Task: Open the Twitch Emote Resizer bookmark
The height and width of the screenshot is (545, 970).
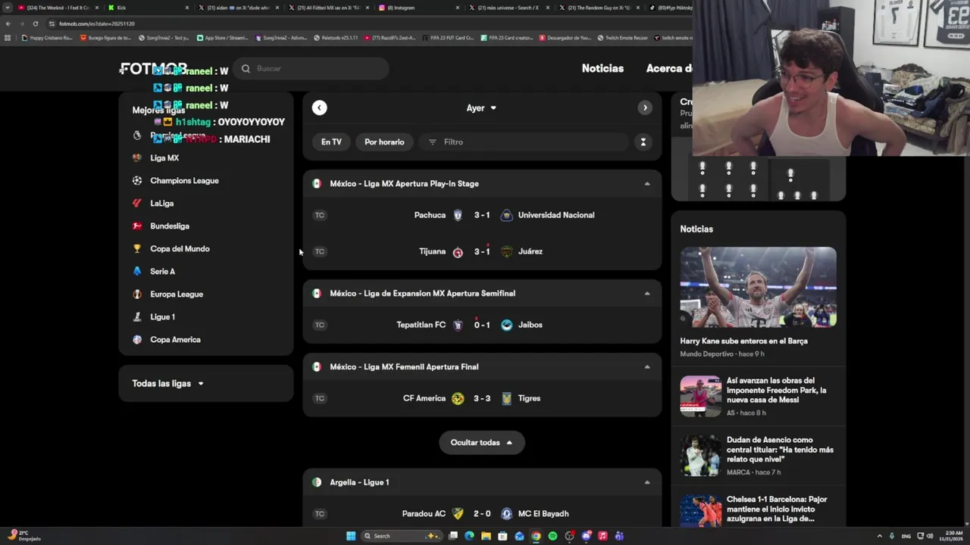Action: [623, 38]
